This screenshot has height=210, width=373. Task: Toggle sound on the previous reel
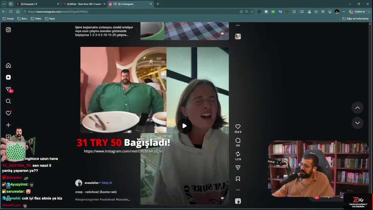222,34
